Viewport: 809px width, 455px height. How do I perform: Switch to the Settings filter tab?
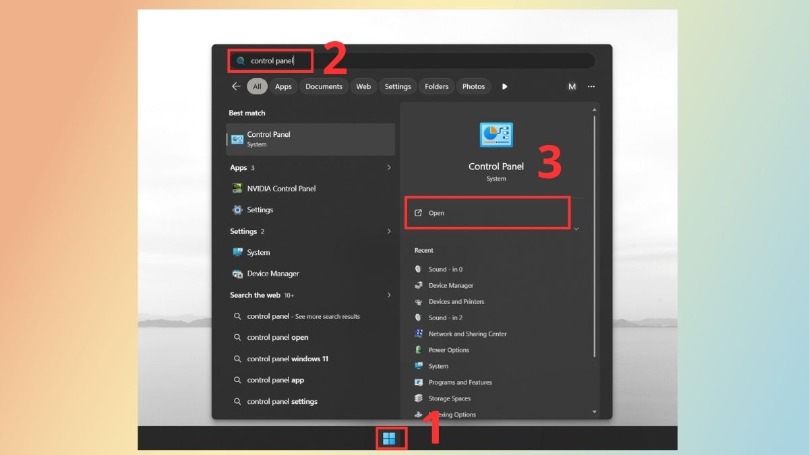pos(398,86)
